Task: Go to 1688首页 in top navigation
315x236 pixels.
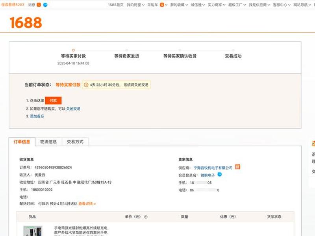Action: [116, 5]
